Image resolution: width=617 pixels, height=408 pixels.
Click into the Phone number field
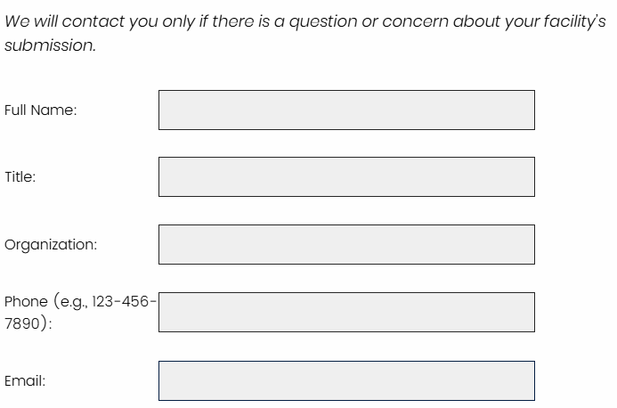(346, 313)
